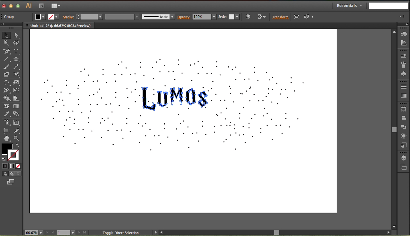Viewport: 410px width, 236px height.
Task: Open the Layers panel
Action: pyautogui.click(x=404, y=158)
